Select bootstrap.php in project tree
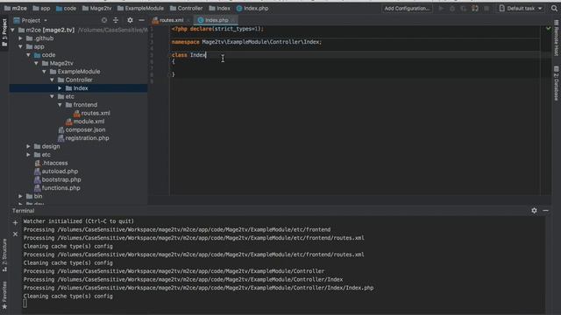Image resolution: width=561 pixels, height=315 pixels. 57,179
